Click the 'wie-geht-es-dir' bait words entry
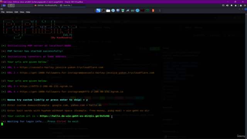Screen dimensions: 247x139 click(x=138, y=111)
